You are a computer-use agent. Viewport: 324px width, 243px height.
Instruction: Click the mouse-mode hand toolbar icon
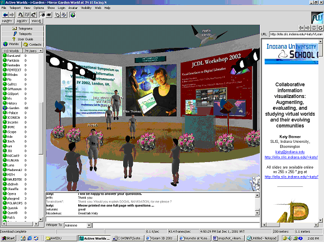(57, 15)
